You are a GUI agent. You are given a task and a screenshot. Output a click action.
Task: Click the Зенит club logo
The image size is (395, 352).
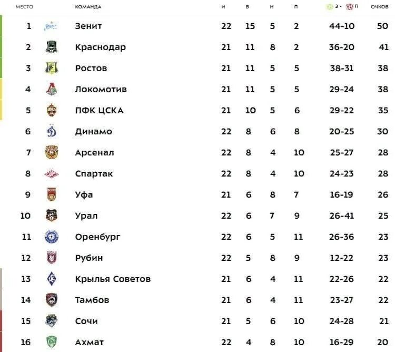coord(51,26)
